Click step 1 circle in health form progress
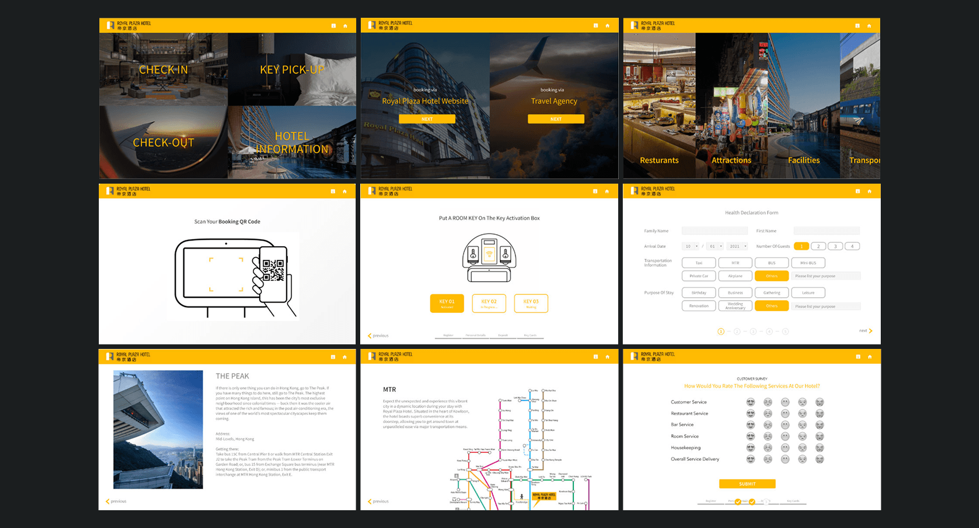The width and height of the screenshot is (979, 528). pyautogui.click(x=721, y=331)
